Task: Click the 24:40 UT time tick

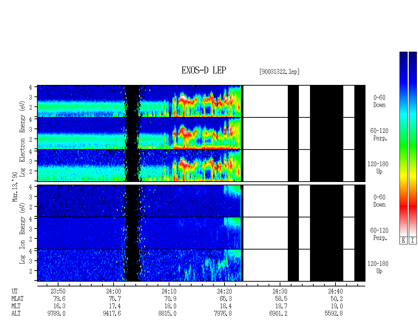Action: (335, 291)
